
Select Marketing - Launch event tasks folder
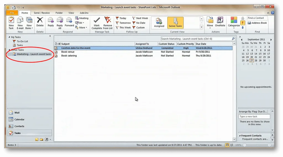click(x=32, y=54)
